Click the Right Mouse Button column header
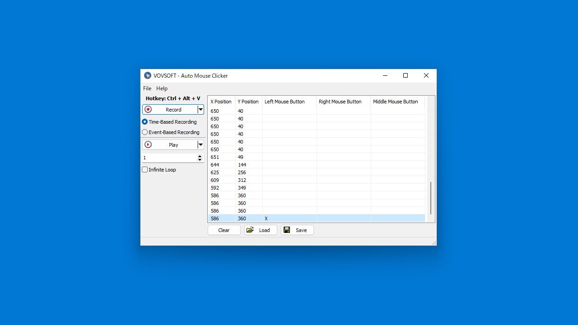Viewport: 578px width, 325px height. point(344,102)
